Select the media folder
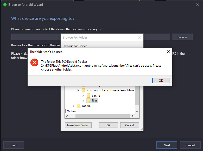The height and width of the screenshot is (151, 203). 86,106
